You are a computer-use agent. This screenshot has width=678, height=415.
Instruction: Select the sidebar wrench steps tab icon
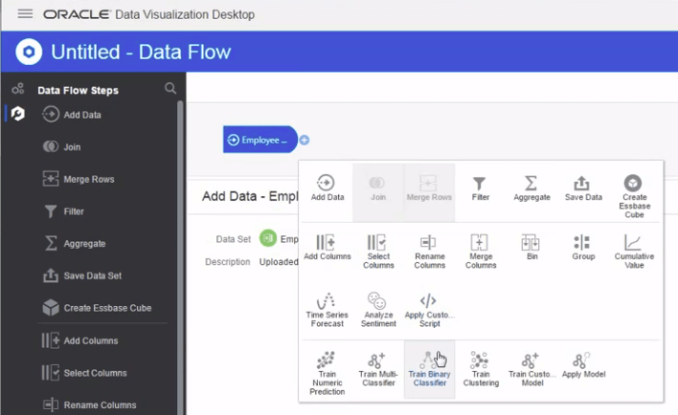pyautogui.click(x=18, y=114)
